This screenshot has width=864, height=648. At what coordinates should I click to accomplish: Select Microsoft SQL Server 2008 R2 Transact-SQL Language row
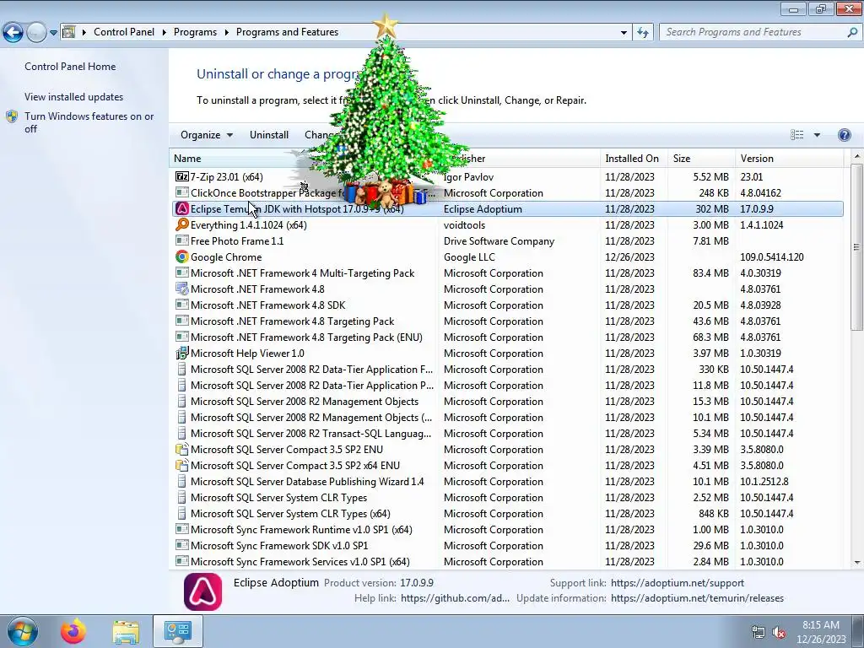[506, 434]
